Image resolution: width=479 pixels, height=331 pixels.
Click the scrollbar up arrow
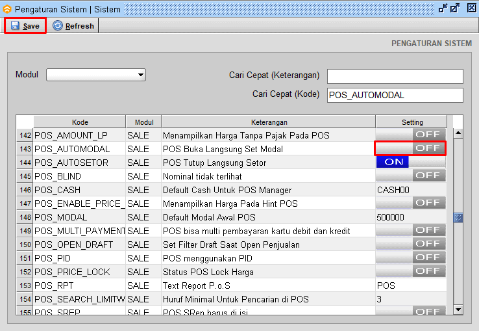pos(458,133)
